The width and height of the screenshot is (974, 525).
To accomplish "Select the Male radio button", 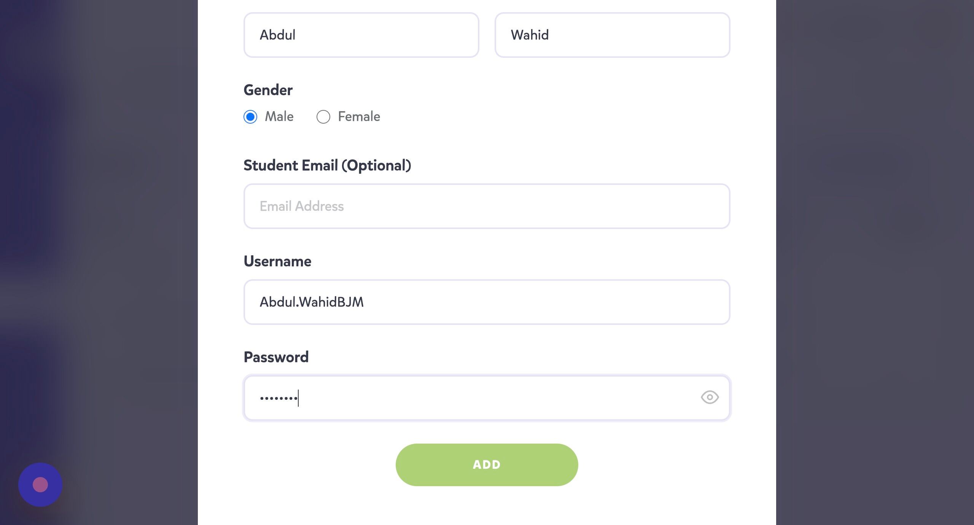I will pos(250,116).
